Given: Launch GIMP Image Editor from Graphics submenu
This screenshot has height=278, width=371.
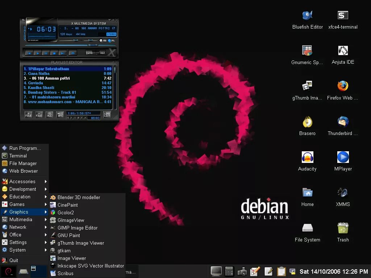Looking at the screenshot, I should click(x=87, y=228).
